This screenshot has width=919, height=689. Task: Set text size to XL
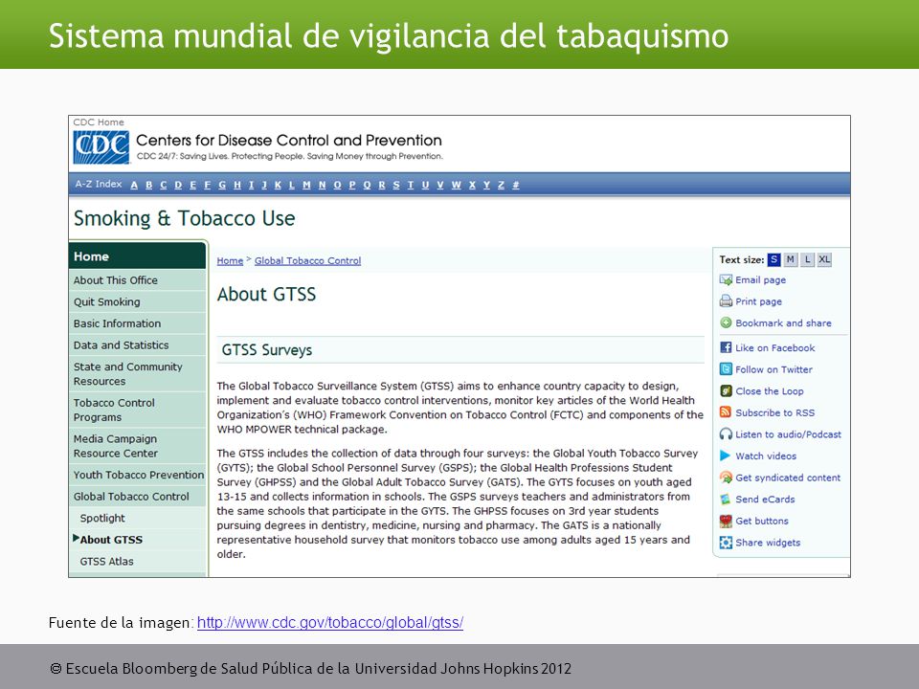[x=824, y=259]
